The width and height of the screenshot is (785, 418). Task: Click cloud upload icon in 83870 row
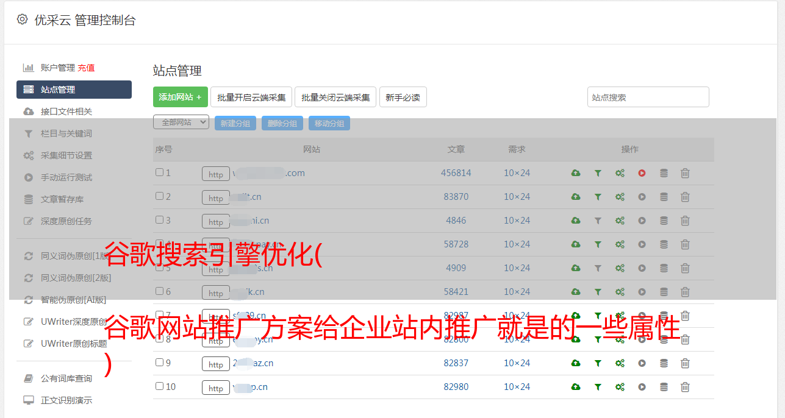click(576, 197)
